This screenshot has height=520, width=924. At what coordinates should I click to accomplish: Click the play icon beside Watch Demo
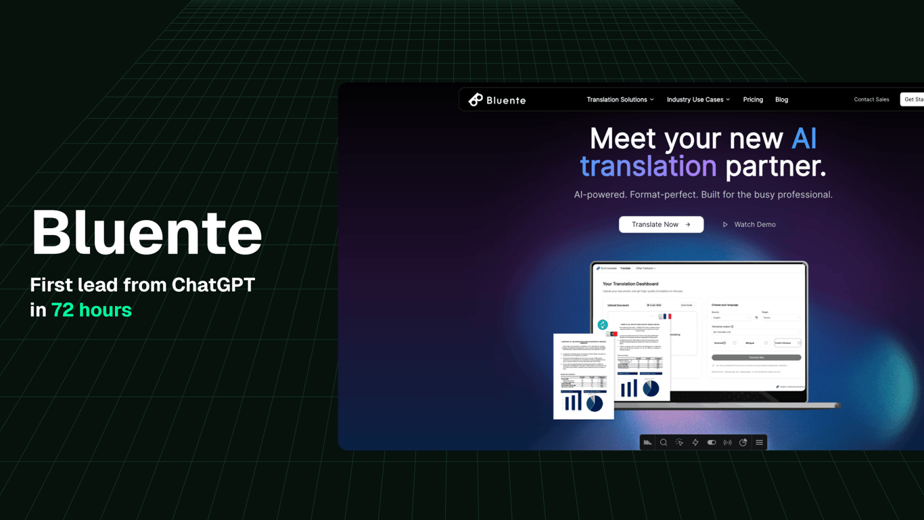coord(725,224)
